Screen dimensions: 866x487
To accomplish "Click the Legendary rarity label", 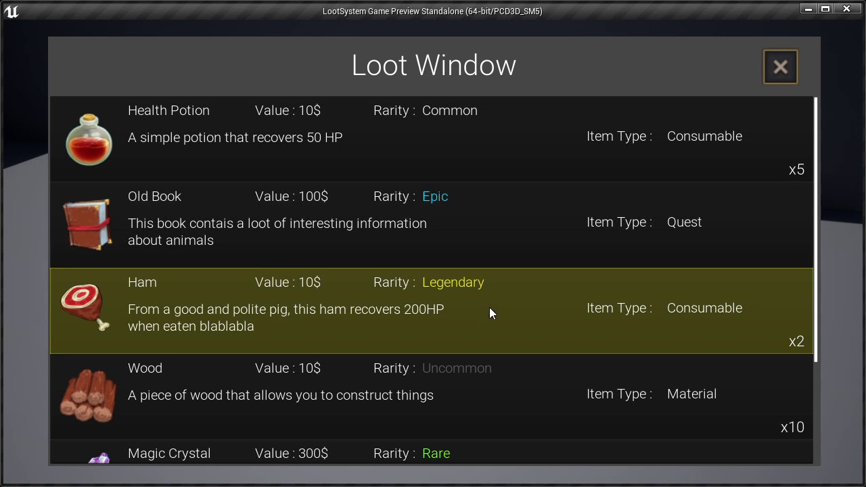I will click(453, 282).
